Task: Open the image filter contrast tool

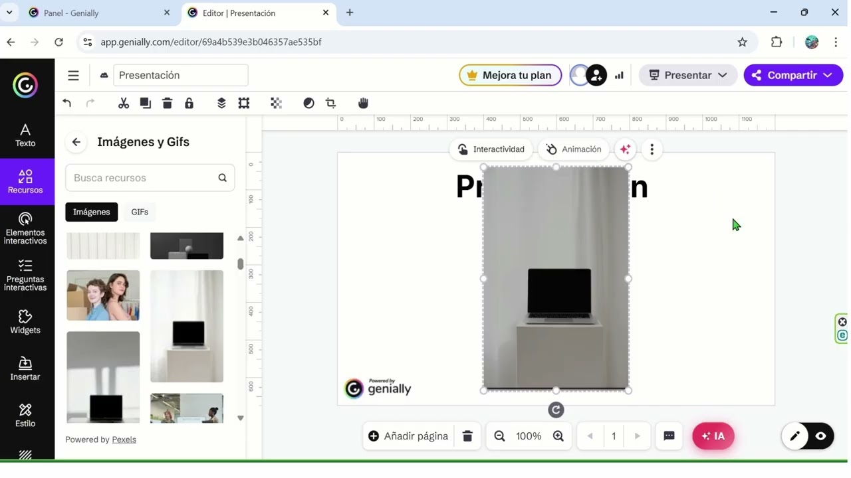Action: [x=308, y=103]
